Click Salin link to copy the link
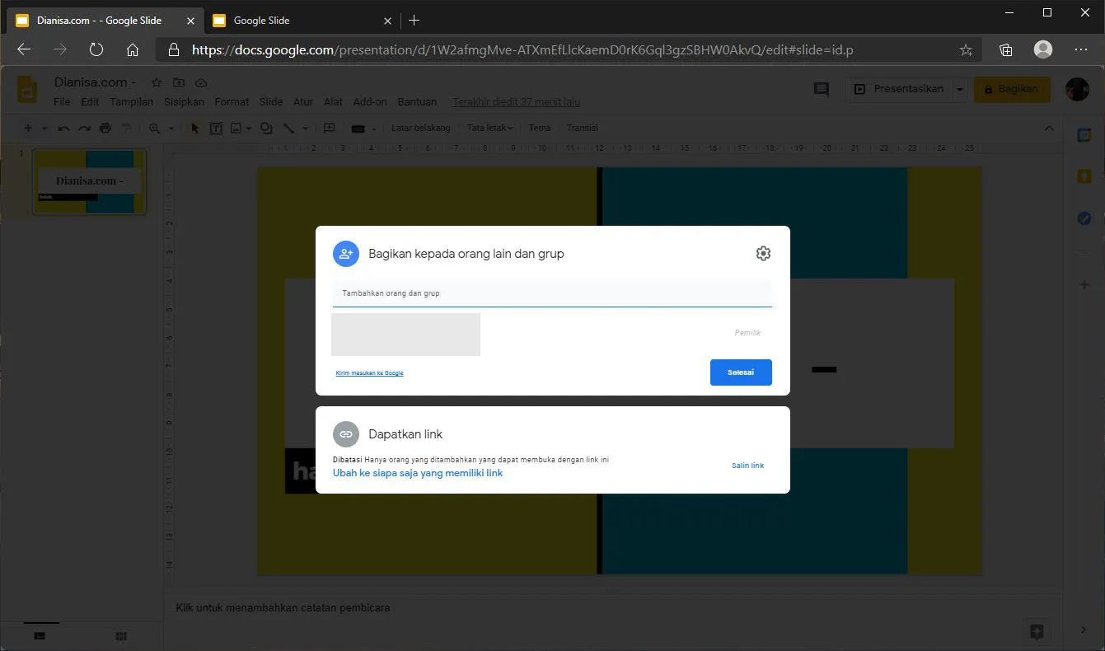The width and height of the screenshot is (1105, 651). pos(747,465)
